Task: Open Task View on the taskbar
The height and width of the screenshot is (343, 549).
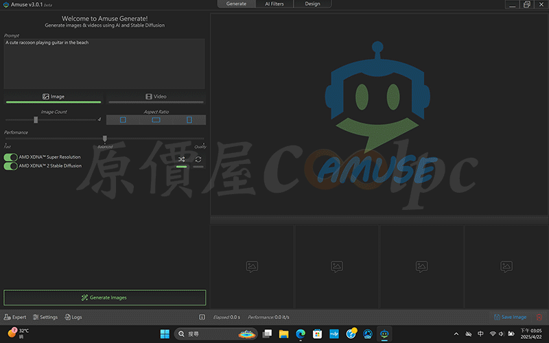Action: click(x=267, y=334)
